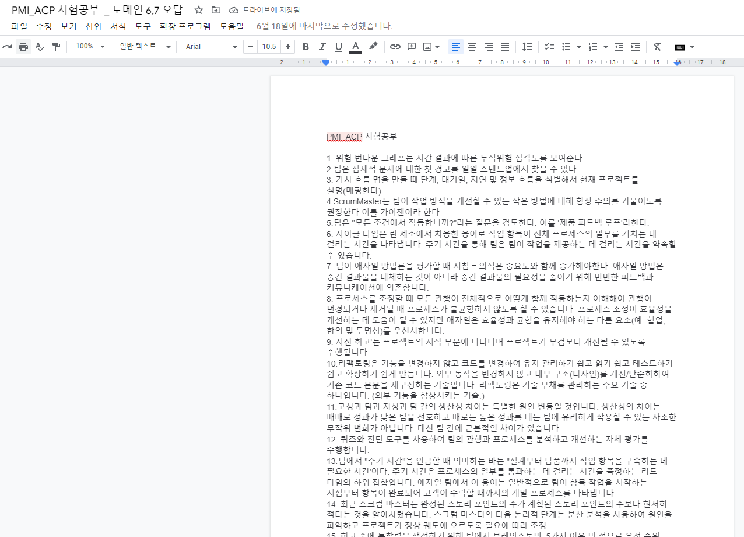Screen dimensions: 744x537
Task: Open the 도구 menu
Action: pyautogui.click(x=143, y=26)
